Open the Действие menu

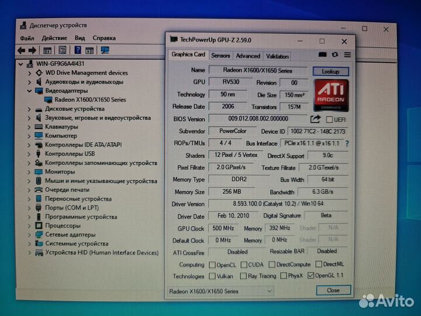tap(54, 38)
